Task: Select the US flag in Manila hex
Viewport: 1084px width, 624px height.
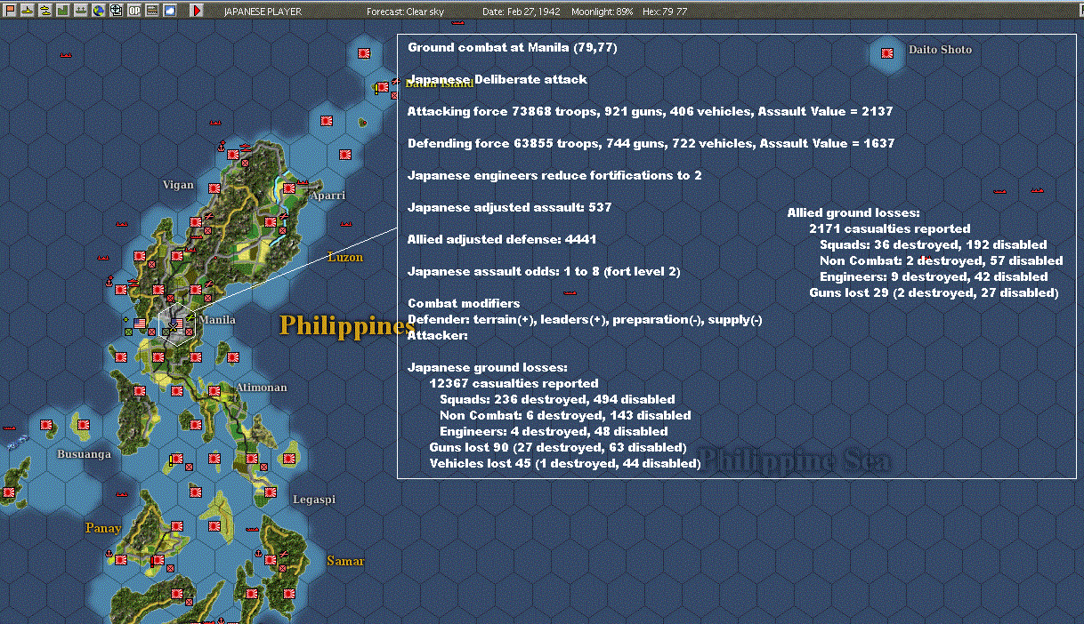Action: pos(177,324)
